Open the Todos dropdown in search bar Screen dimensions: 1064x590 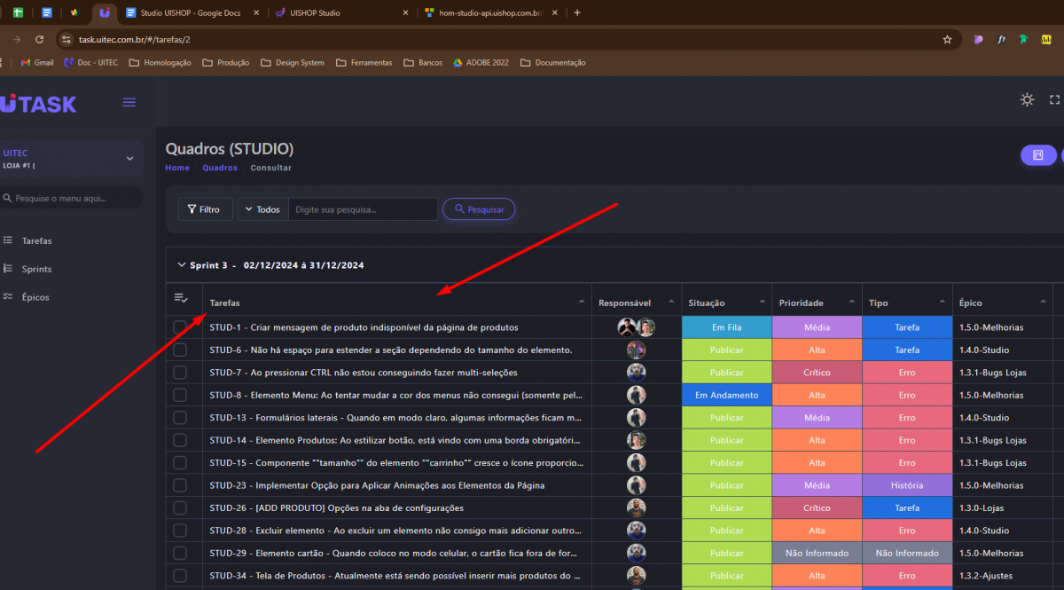[x=262, y=209]
